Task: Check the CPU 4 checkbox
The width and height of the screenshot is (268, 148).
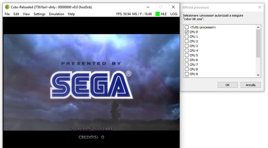Action: coord(187,51)
